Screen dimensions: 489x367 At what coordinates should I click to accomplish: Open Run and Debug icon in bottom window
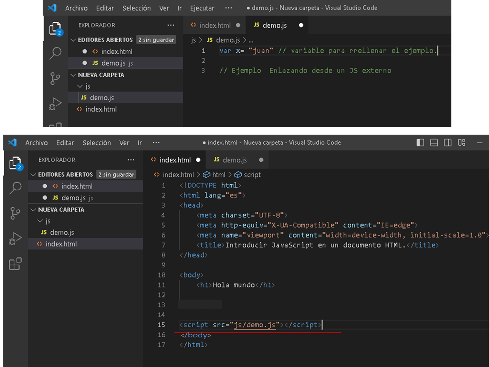point(15,239)
